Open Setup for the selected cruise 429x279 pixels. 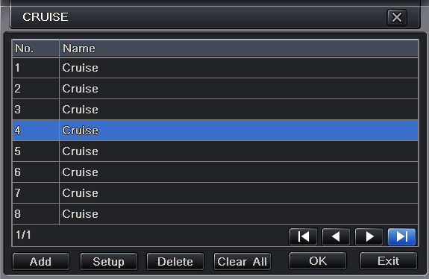click(x=109, y=262)
